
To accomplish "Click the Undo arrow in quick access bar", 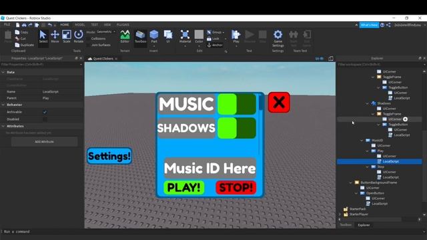I will pyautogui.click(x=50, y=25).
